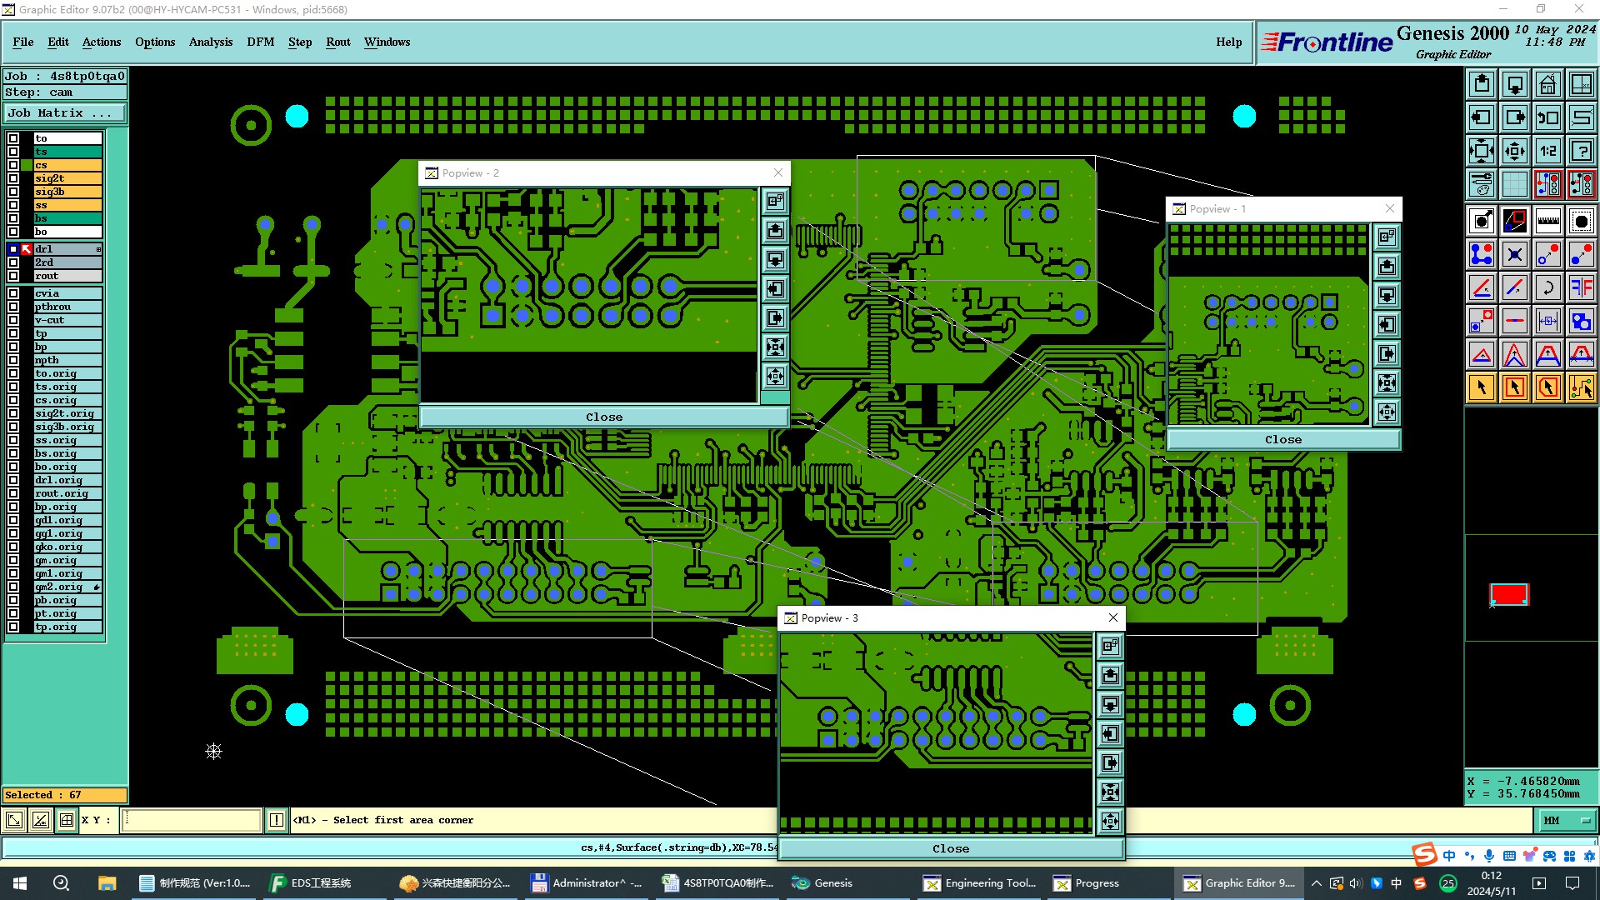Image resolution: width=1600 pixels, height=900 pixels.
Task: Toggle the rout layer checkbox
Action: 13,276
